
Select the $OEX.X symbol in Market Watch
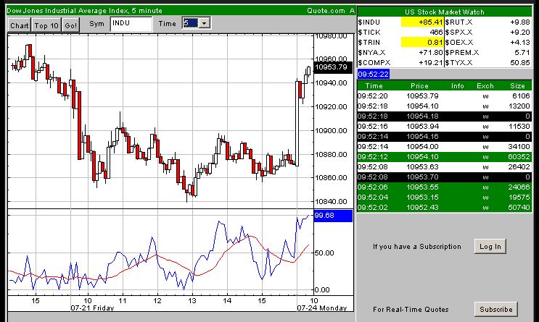(459, 43)
